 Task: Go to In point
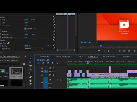point(115,51)
